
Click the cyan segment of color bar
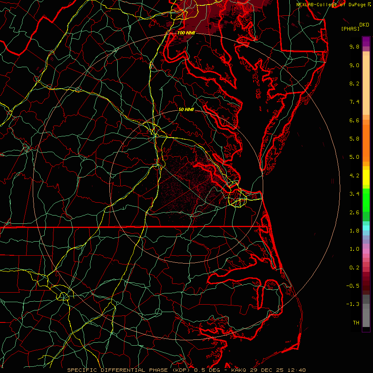tap(366, 228)
